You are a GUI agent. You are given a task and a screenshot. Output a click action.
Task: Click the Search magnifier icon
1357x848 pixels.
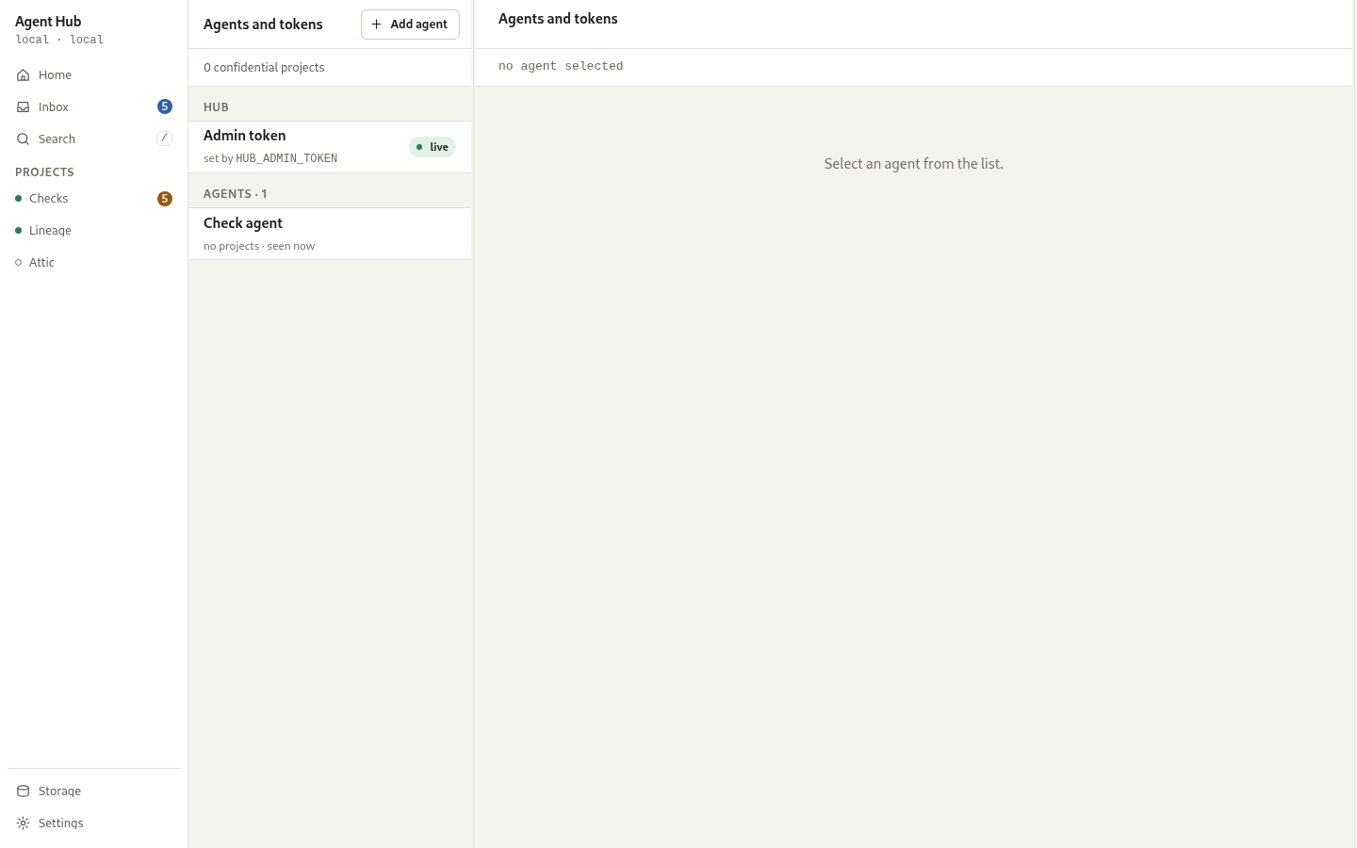[x=23, y=139]
